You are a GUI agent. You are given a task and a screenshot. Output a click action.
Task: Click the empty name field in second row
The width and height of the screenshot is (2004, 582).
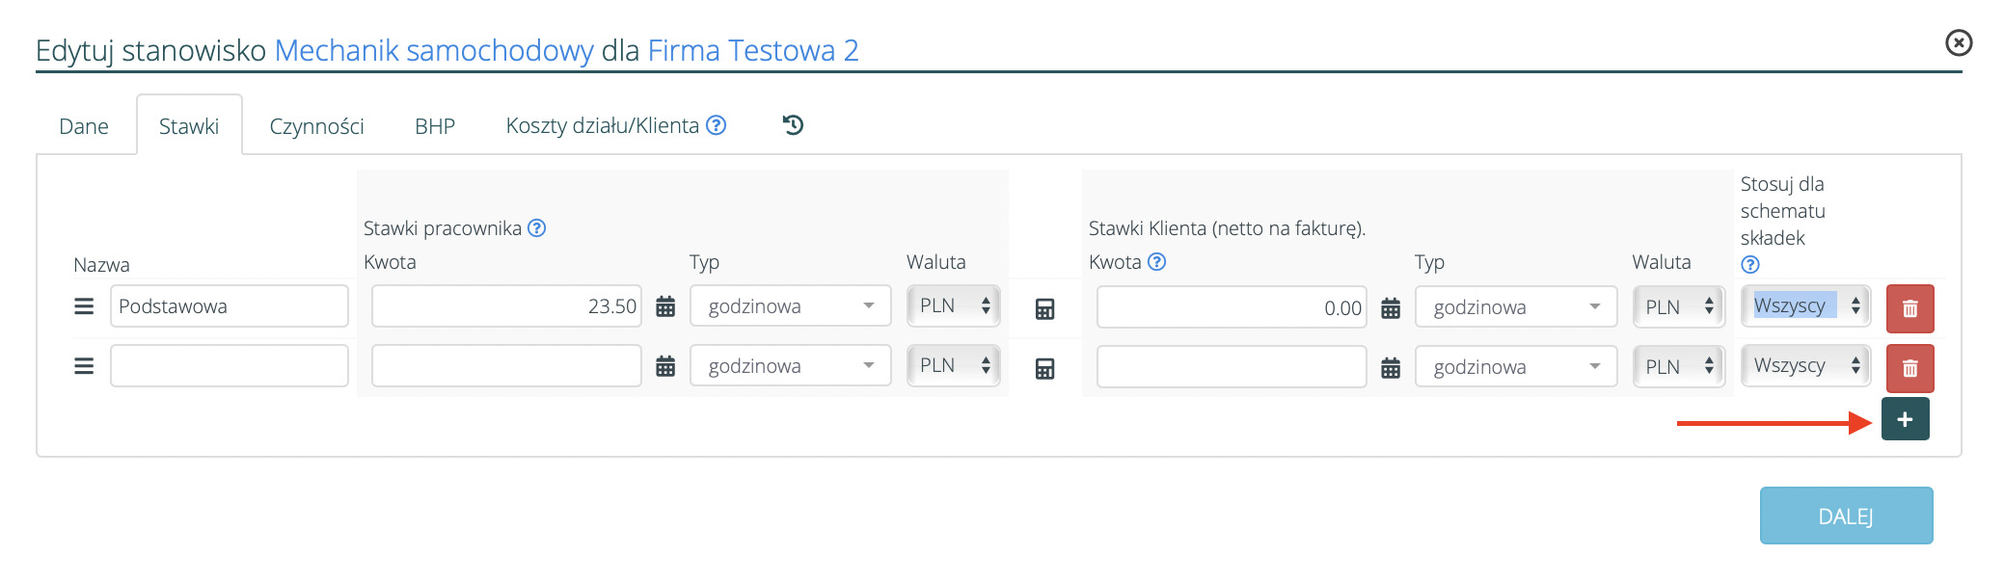(230, 366)
